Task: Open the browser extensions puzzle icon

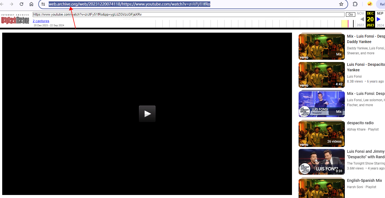Action: coord(355,4)
